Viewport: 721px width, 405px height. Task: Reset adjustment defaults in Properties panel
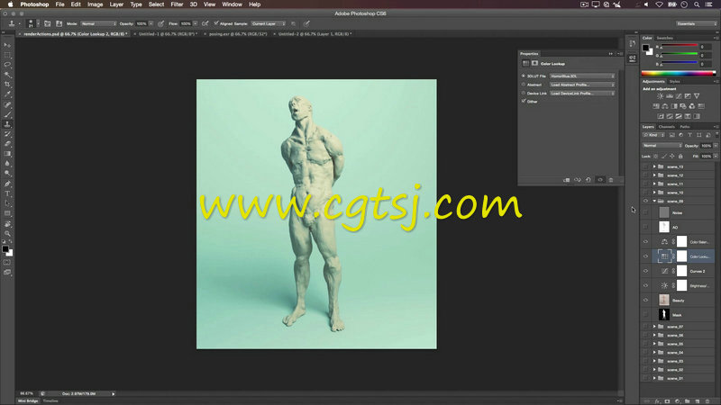(589, 180)
